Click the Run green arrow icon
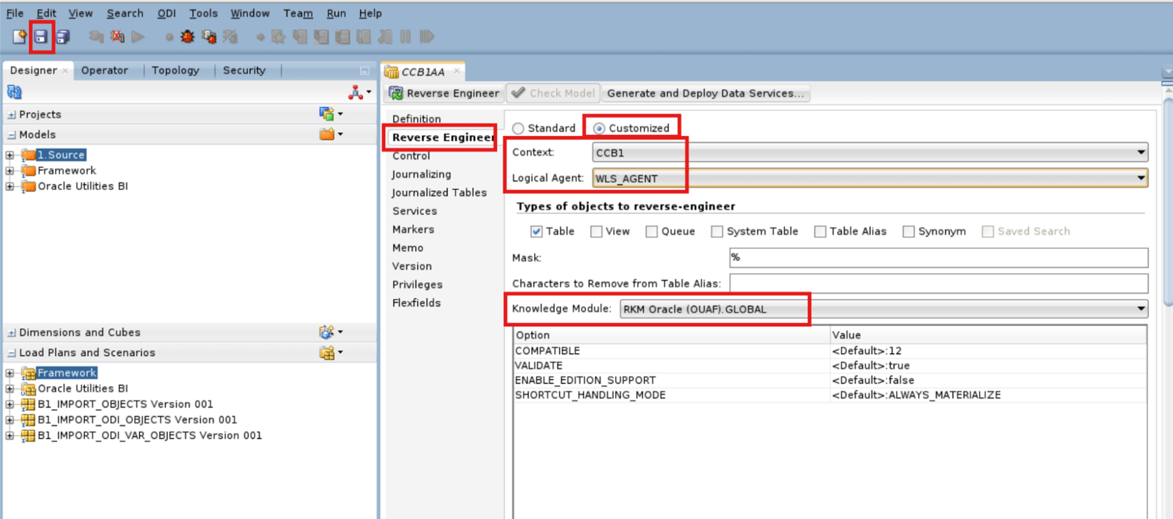The image size is (1173, 519). (138, 36)
